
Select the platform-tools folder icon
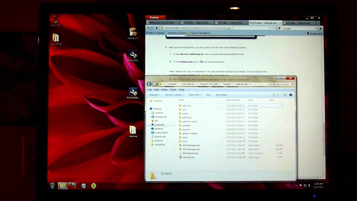pos(180,121)
